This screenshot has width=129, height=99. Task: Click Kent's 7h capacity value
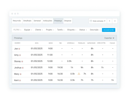92,80
